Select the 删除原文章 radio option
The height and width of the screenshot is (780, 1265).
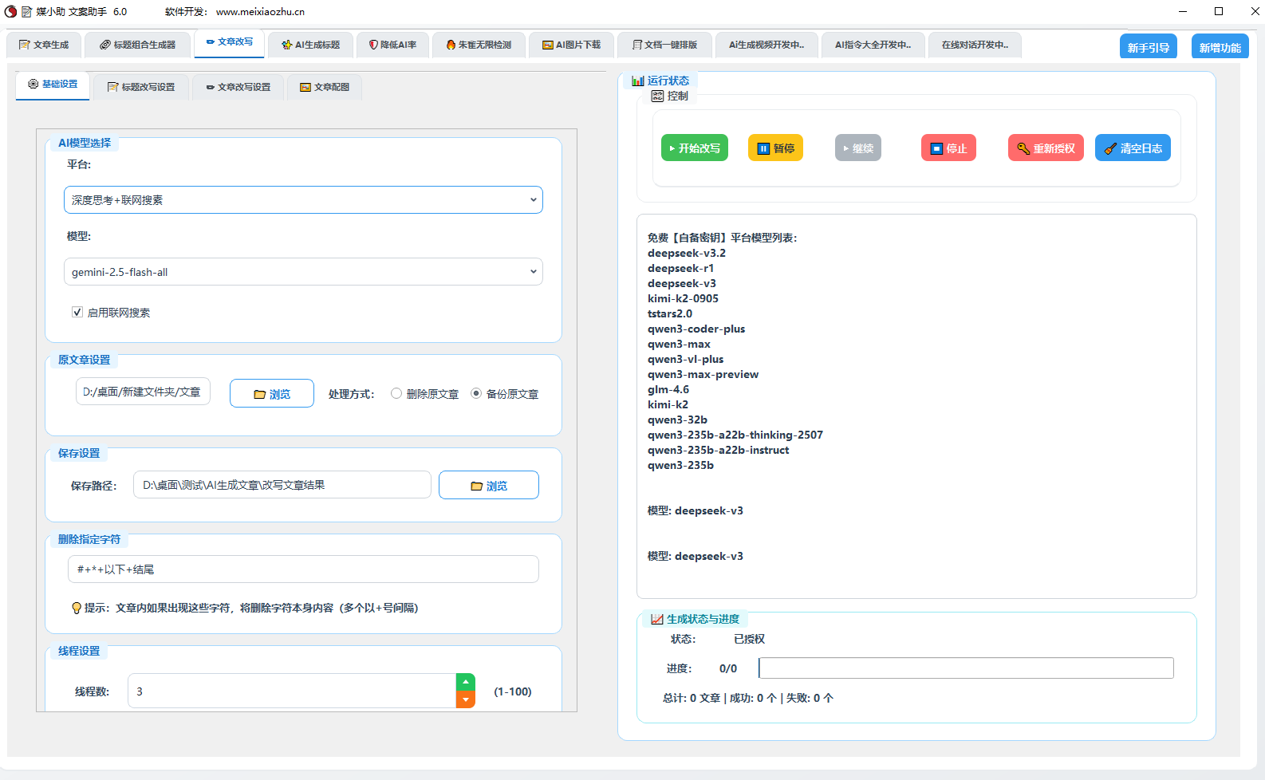(396, 393)
